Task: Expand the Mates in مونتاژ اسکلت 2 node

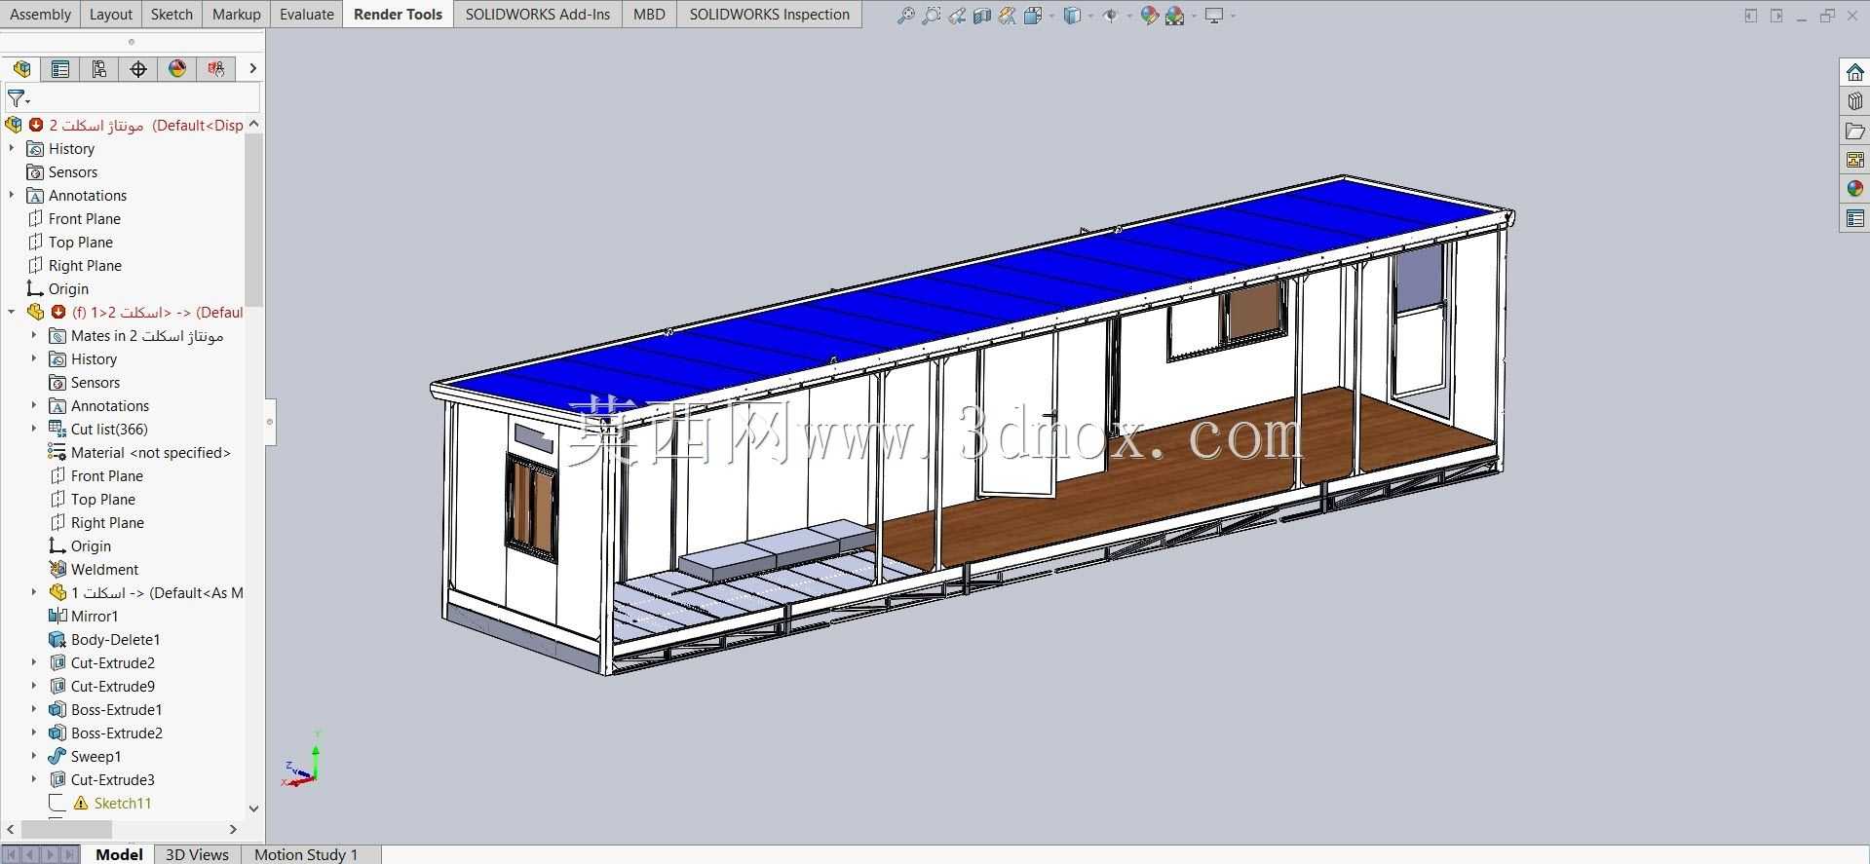Action: [x=34, y=335]
